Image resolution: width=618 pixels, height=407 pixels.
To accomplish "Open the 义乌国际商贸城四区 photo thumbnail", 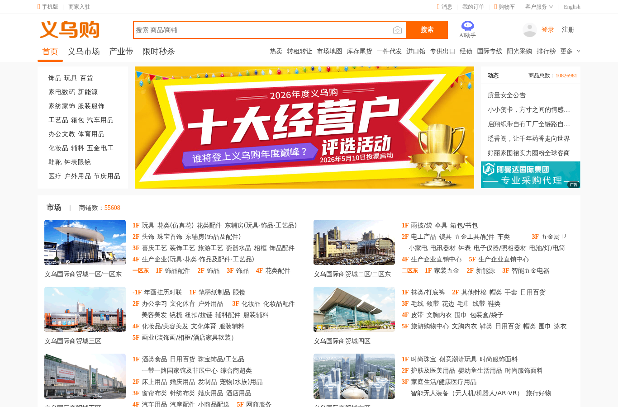I will tap(354, 309).
